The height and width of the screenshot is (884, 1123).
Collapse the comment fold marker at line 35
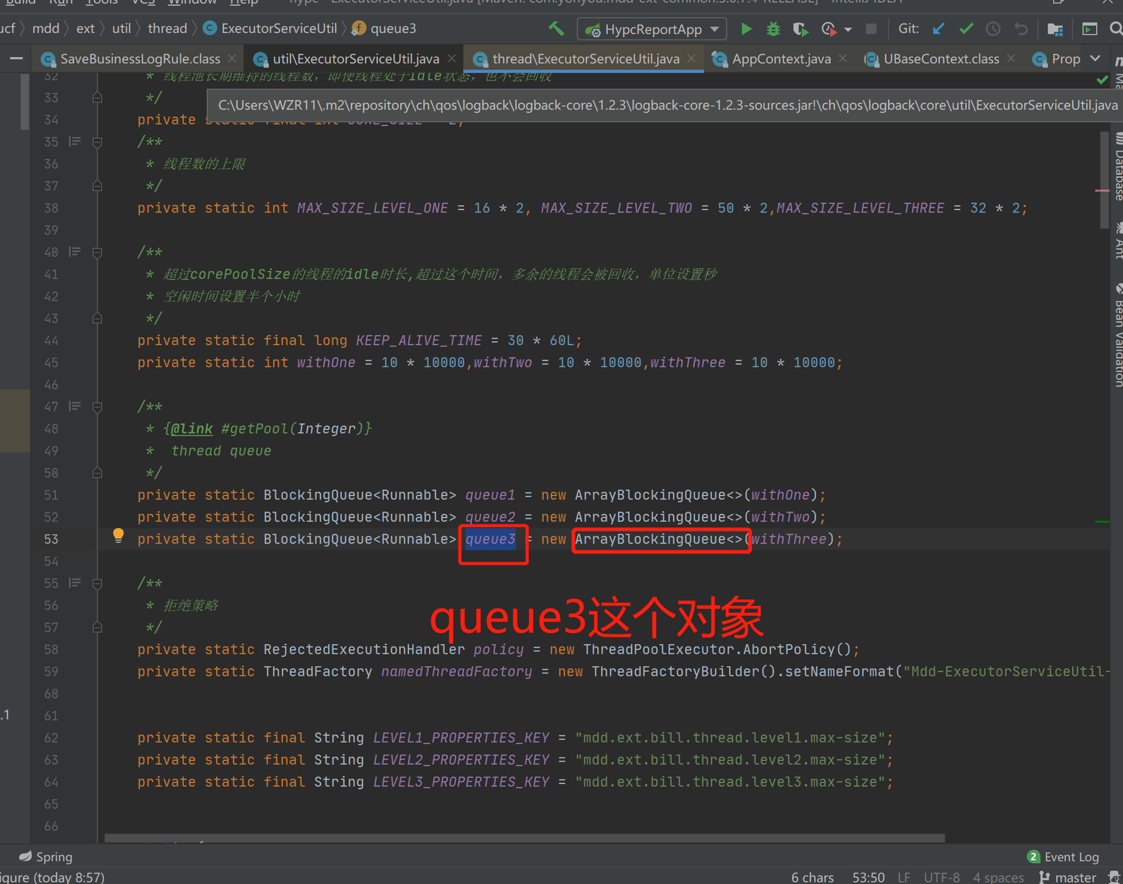tap(97, 142)
